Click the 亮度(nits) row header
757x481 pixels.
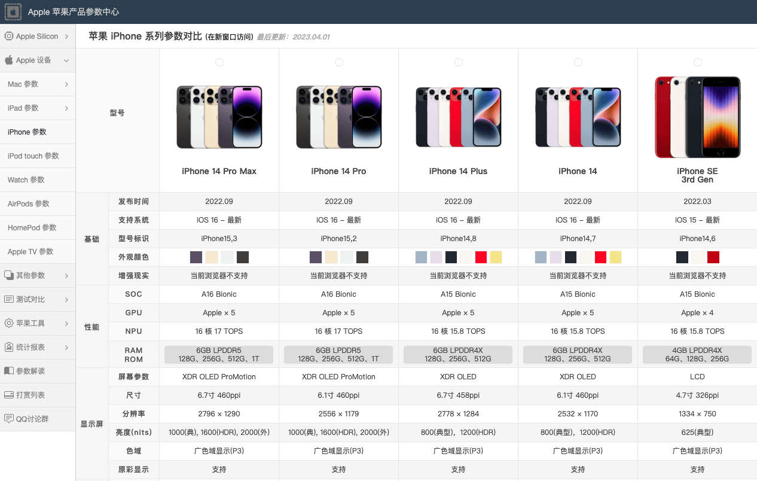click(134, 433)
